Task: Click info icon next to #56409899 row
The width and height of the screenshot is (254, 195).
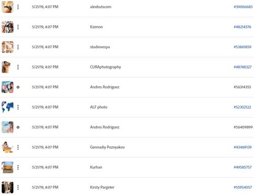Action: (18, 127)
